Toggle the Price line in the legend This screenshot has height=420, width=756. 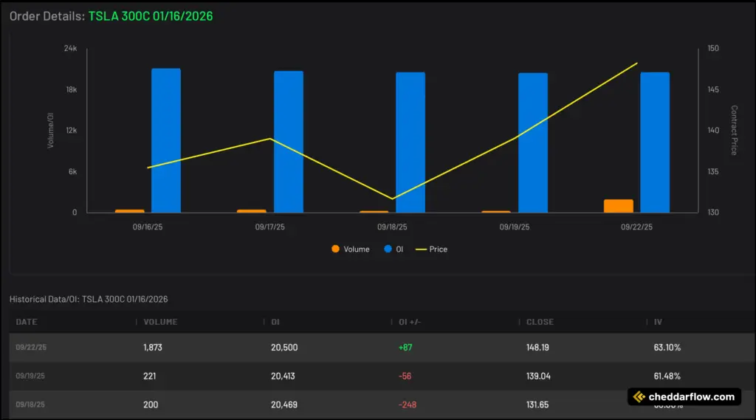(x=431, y=249)
